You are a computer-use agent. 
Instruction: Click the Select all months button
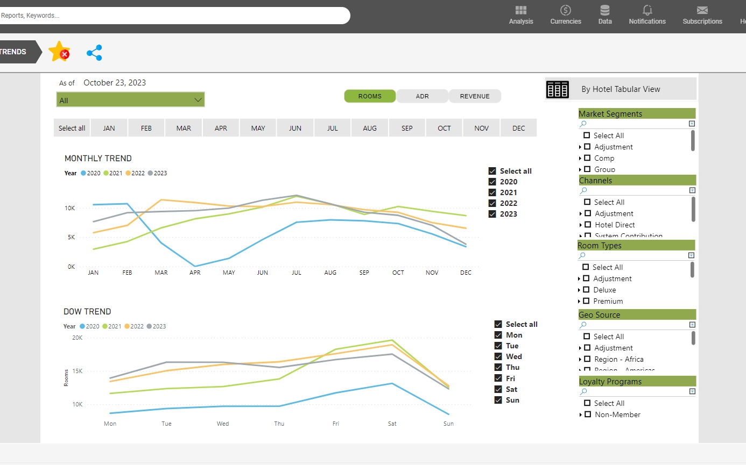72,128
